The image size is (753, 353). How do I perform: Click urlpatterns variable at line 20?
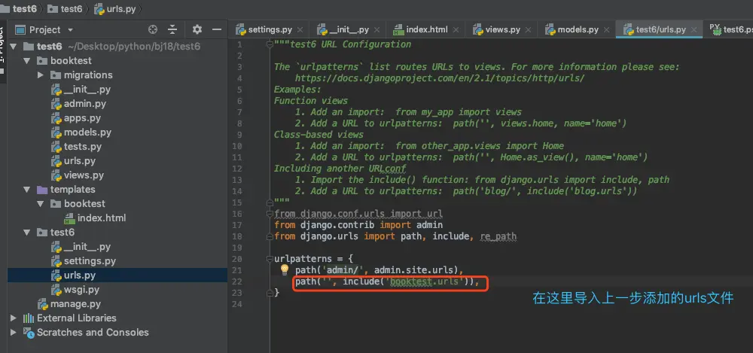pyautogui.click(x=303, y=259)
